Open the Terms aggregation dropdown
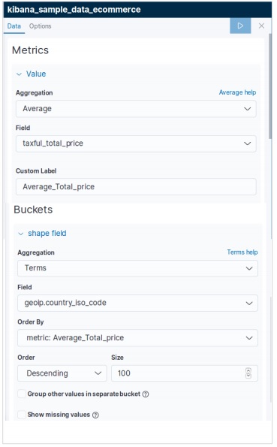 (137, 268)
